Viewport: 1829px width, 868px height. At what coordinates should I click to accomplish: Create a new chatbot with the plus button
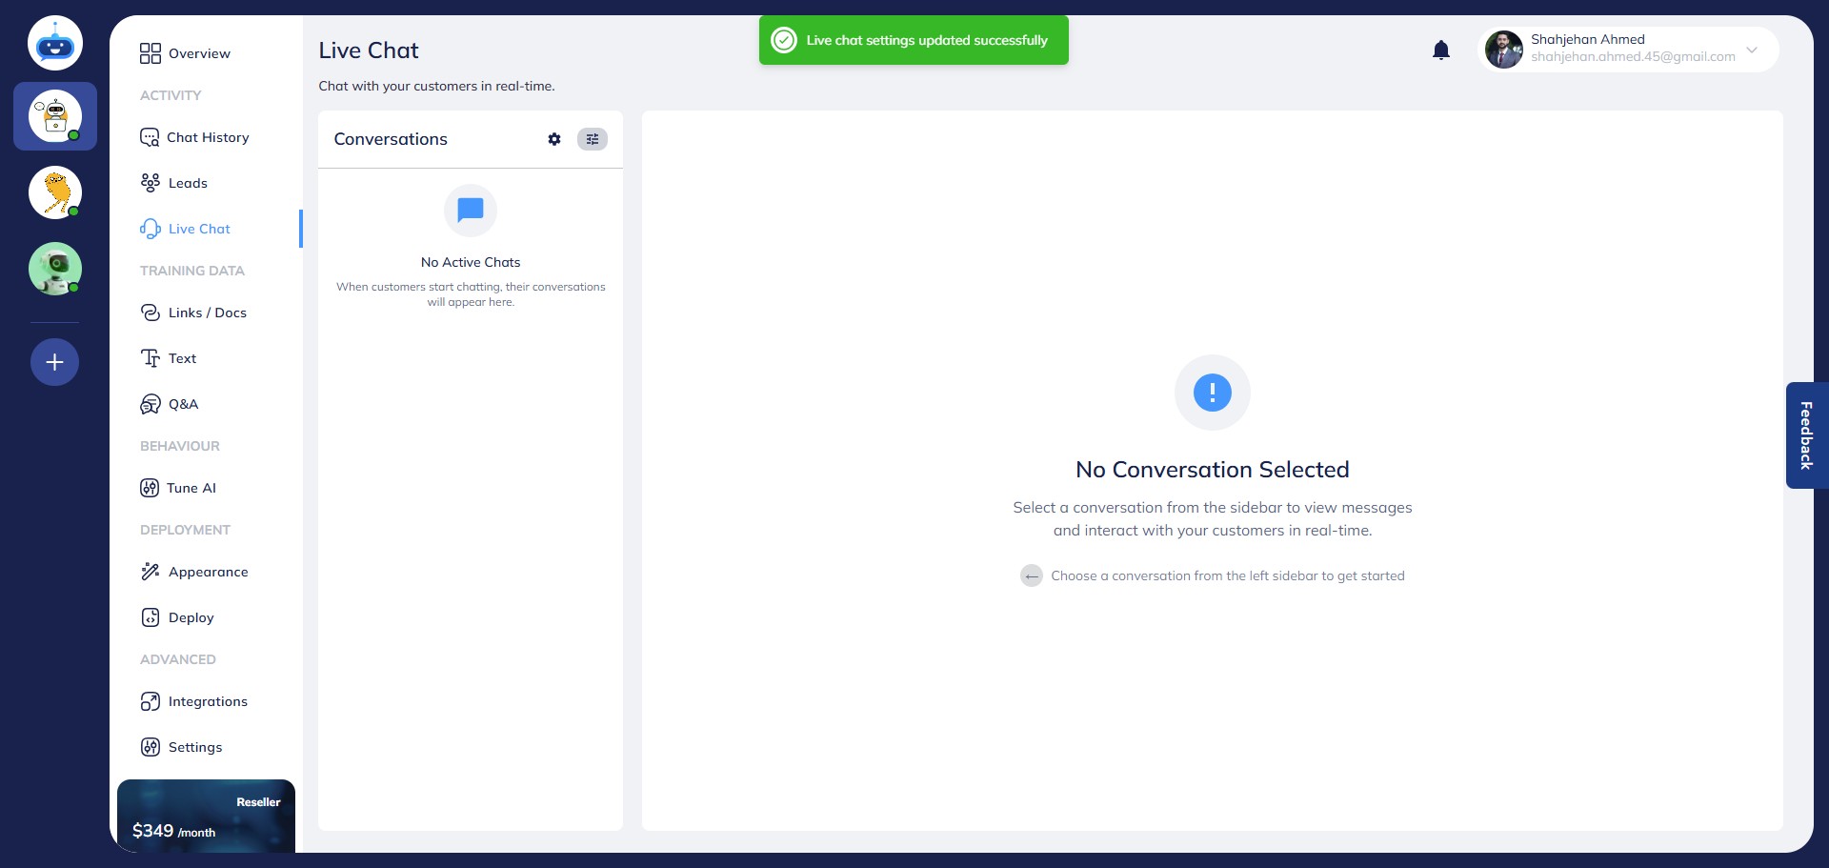(x=54, y=362)
